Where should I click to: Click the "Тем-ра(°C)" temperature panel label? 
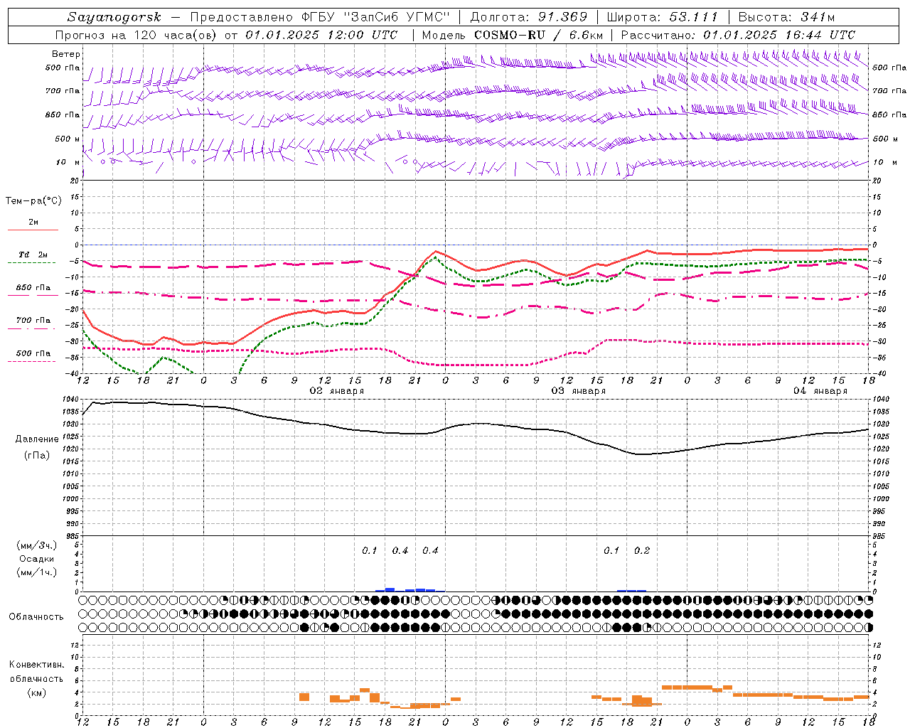(x=33, y=201)
